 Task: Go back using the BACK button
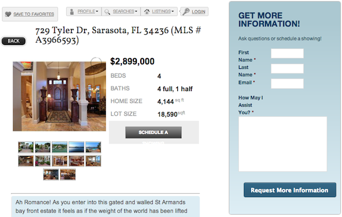click(14, 41)
